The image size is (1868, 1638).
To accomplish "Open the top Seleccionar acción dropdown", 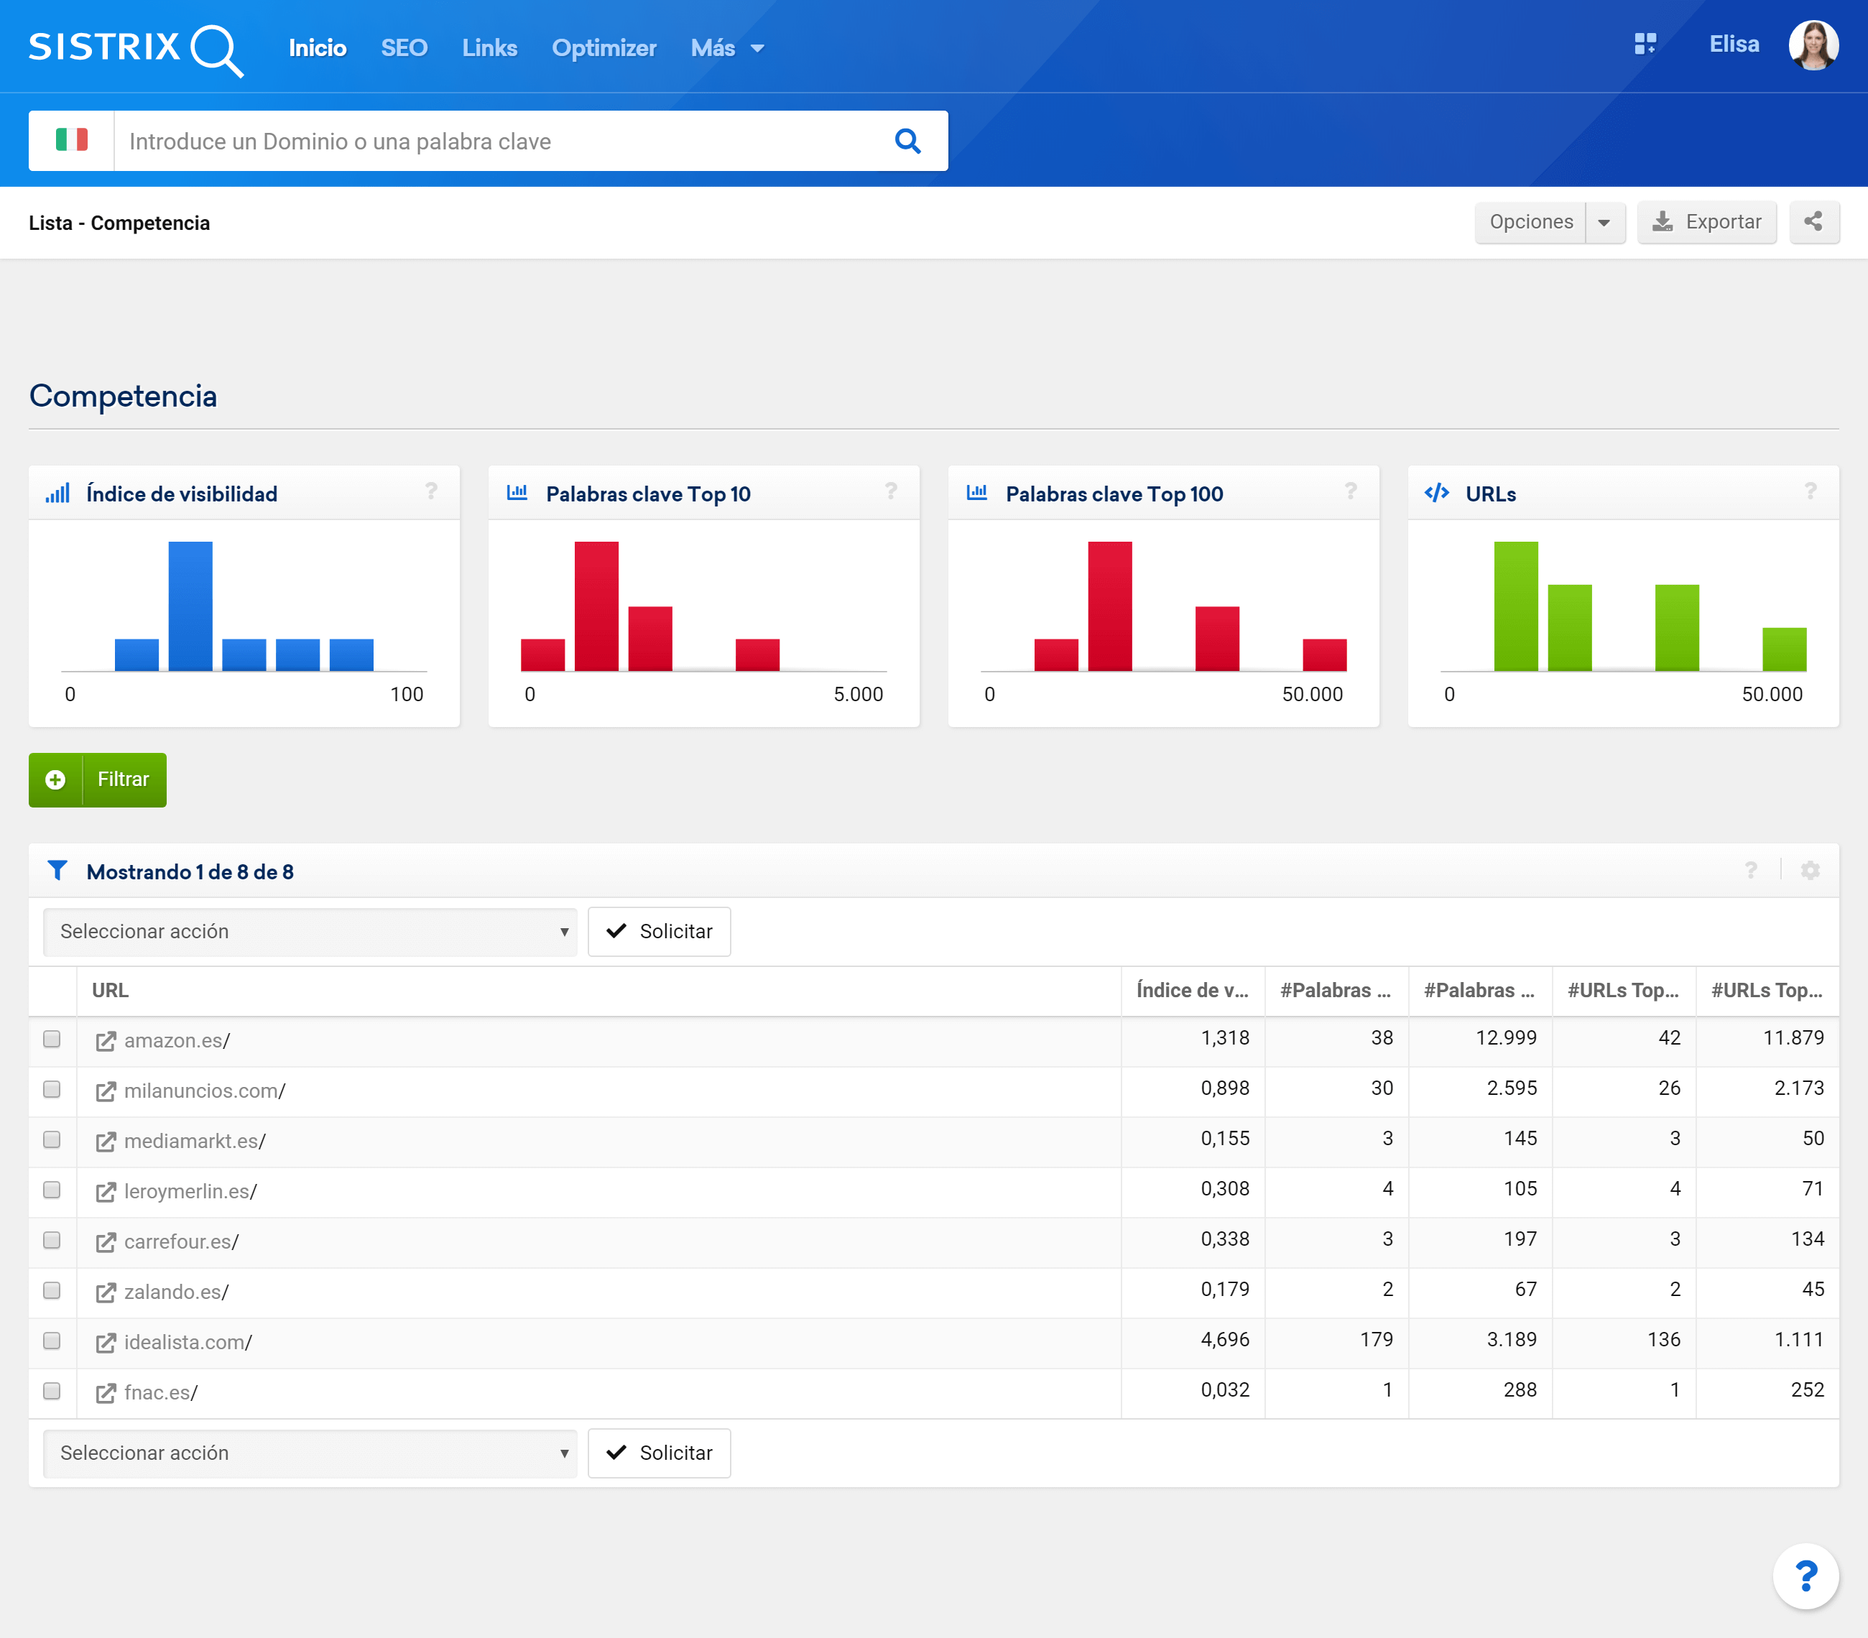I will 310,931.
